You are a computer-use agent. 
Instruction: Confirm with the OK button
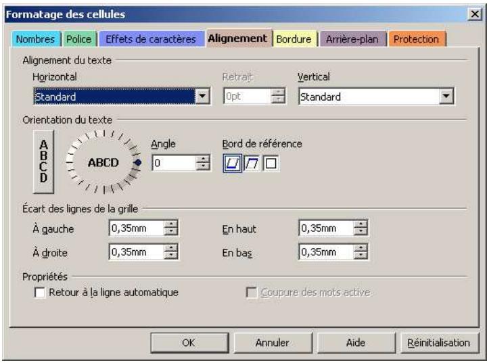pyautogui.click(x=189, y=343)
